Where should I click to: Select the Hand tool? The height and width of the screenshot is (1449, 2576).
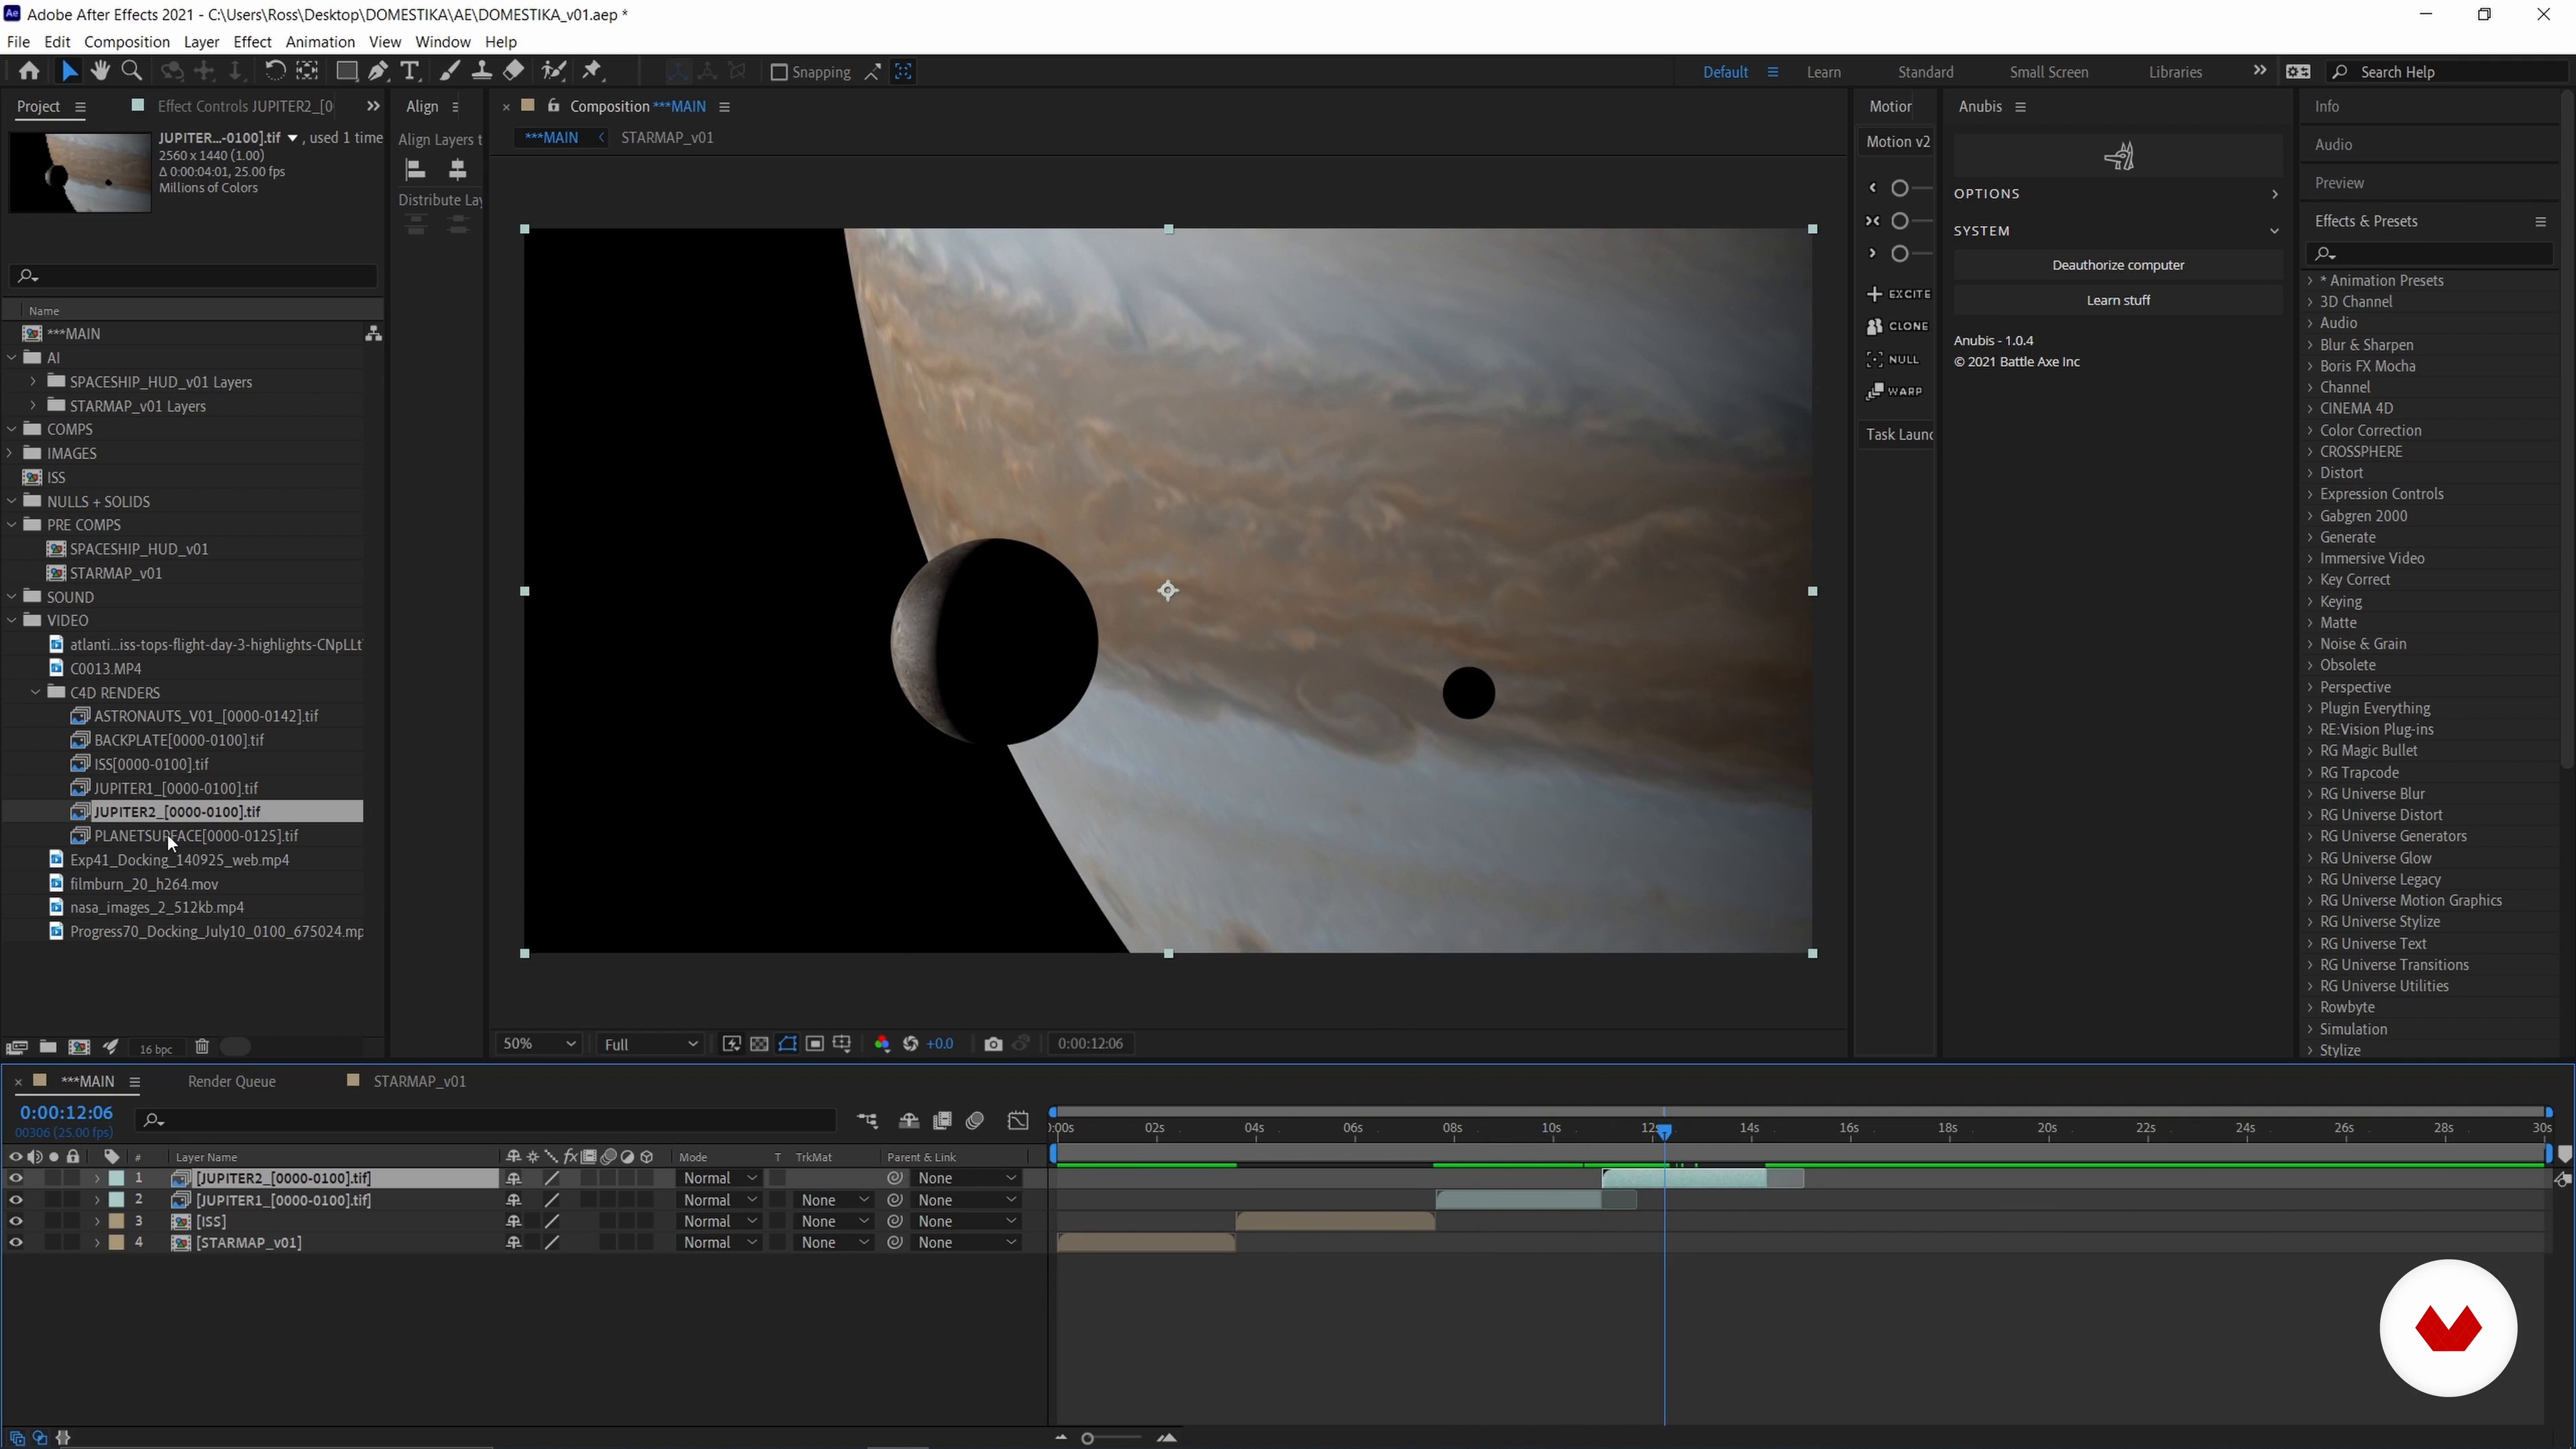coord(100,71)
